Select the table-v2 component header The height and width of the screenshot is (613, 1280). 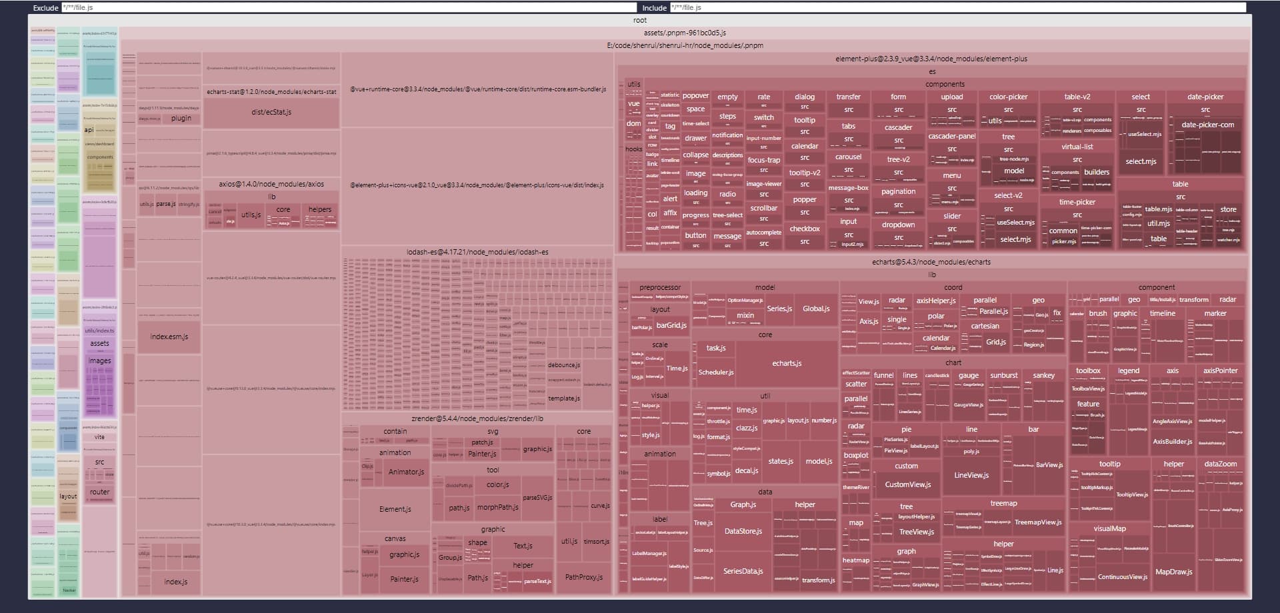click(1077, 97)
